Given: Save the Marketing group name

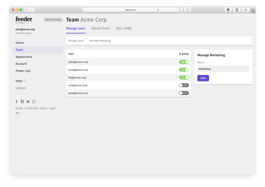Looking at the screenshot, I should pyautogui.click(x=203, y=78).
